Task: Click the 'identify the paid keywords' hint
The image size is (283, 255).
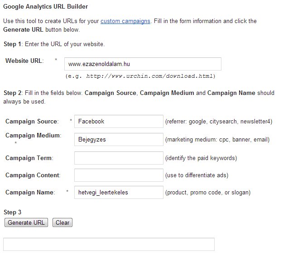Action: click(x=201, y=158)
